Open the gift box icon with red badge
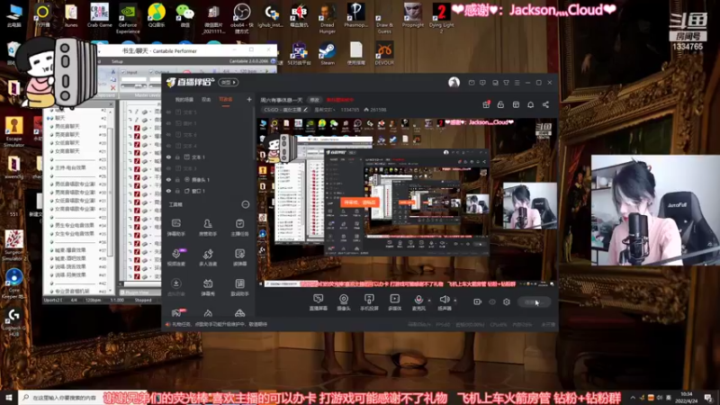This screenshot has width=720, height=405. [486, 104]
